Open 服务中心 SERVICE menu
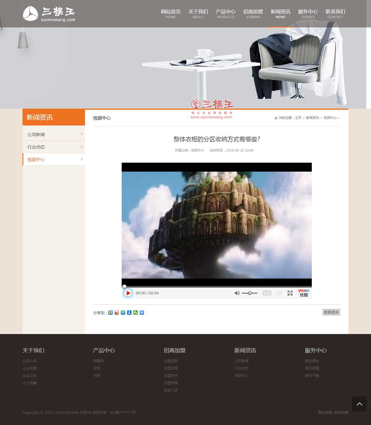 (x=308, y=14)
